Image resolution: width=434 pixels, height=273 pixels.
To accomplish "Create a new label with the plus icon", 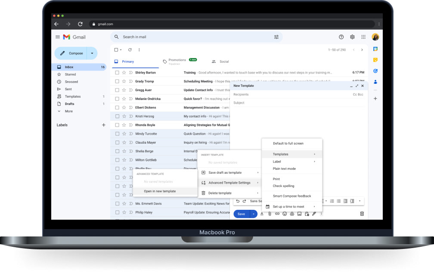I will [x=103, y=125].
